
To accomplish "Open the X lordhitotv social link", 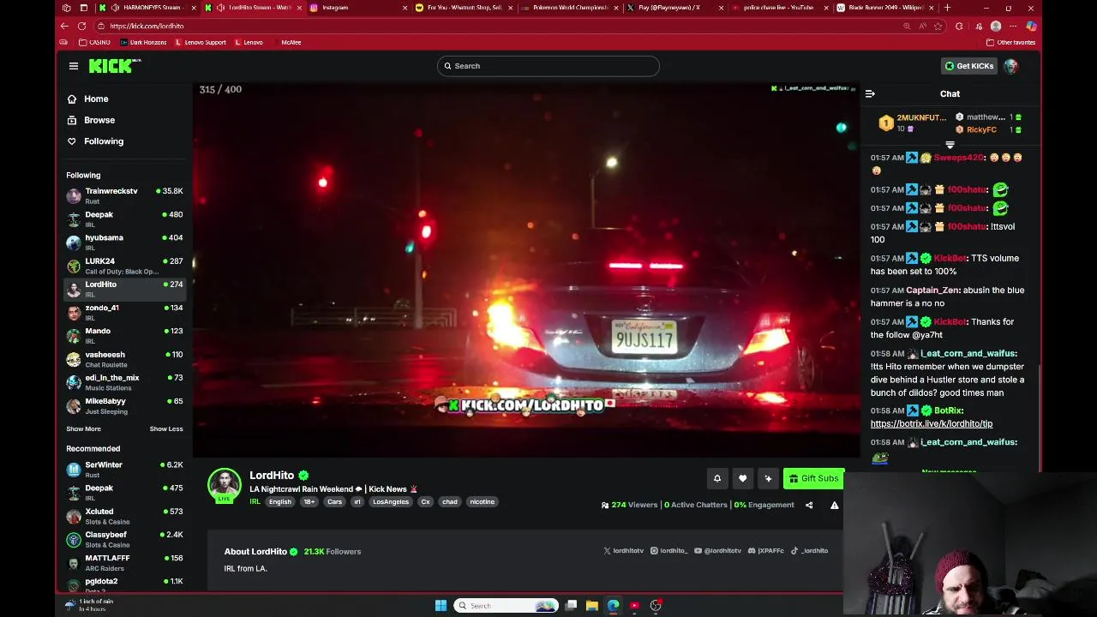I will [x=623, y=551].
